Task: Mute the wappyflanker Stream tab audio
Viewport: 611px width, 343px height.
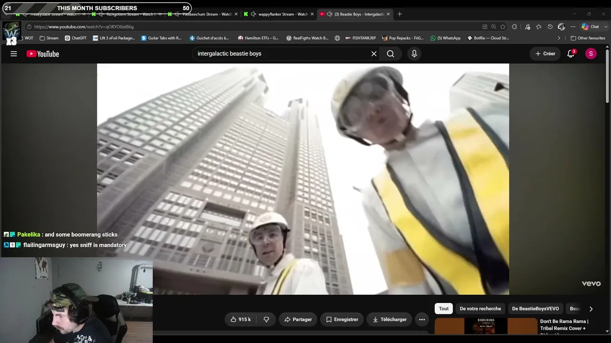Action: click(253, 14)
